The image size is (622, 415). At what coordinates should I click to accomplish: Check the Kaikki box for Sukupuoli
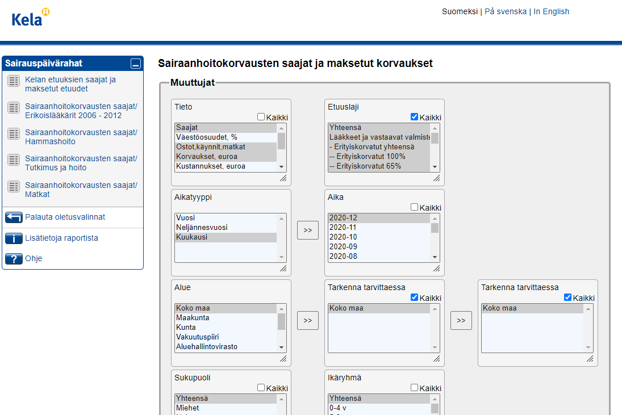[x=261, y=388]
